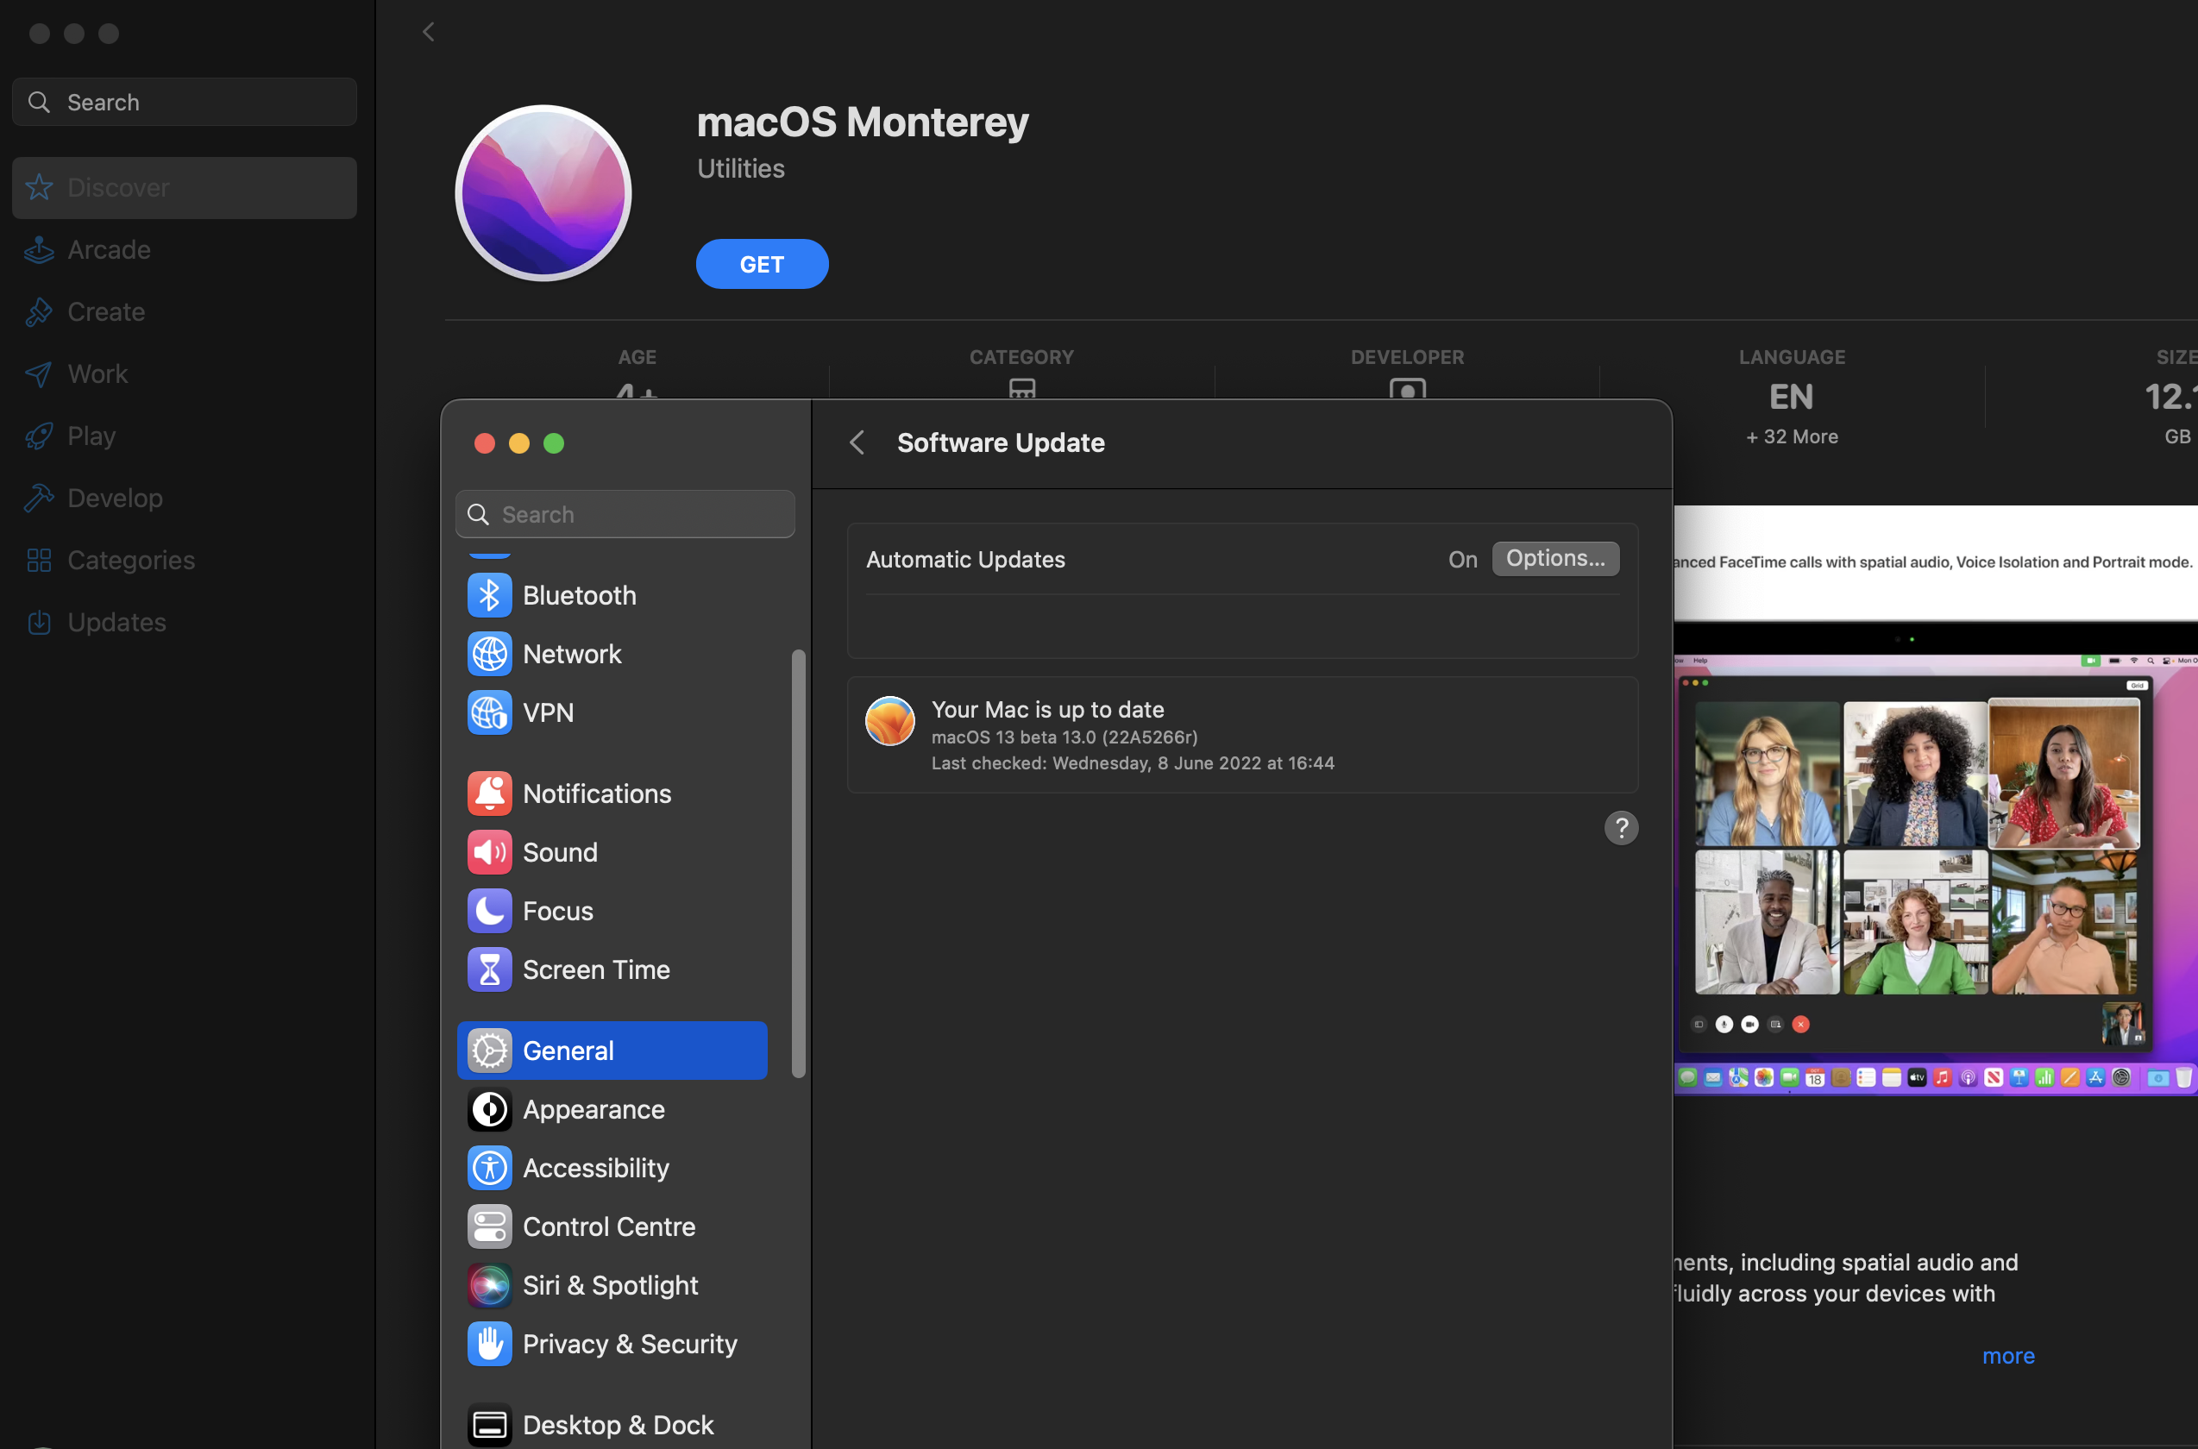Open VPN settings in sidebar
The image size is (2198, 1449).
(547, 712)
